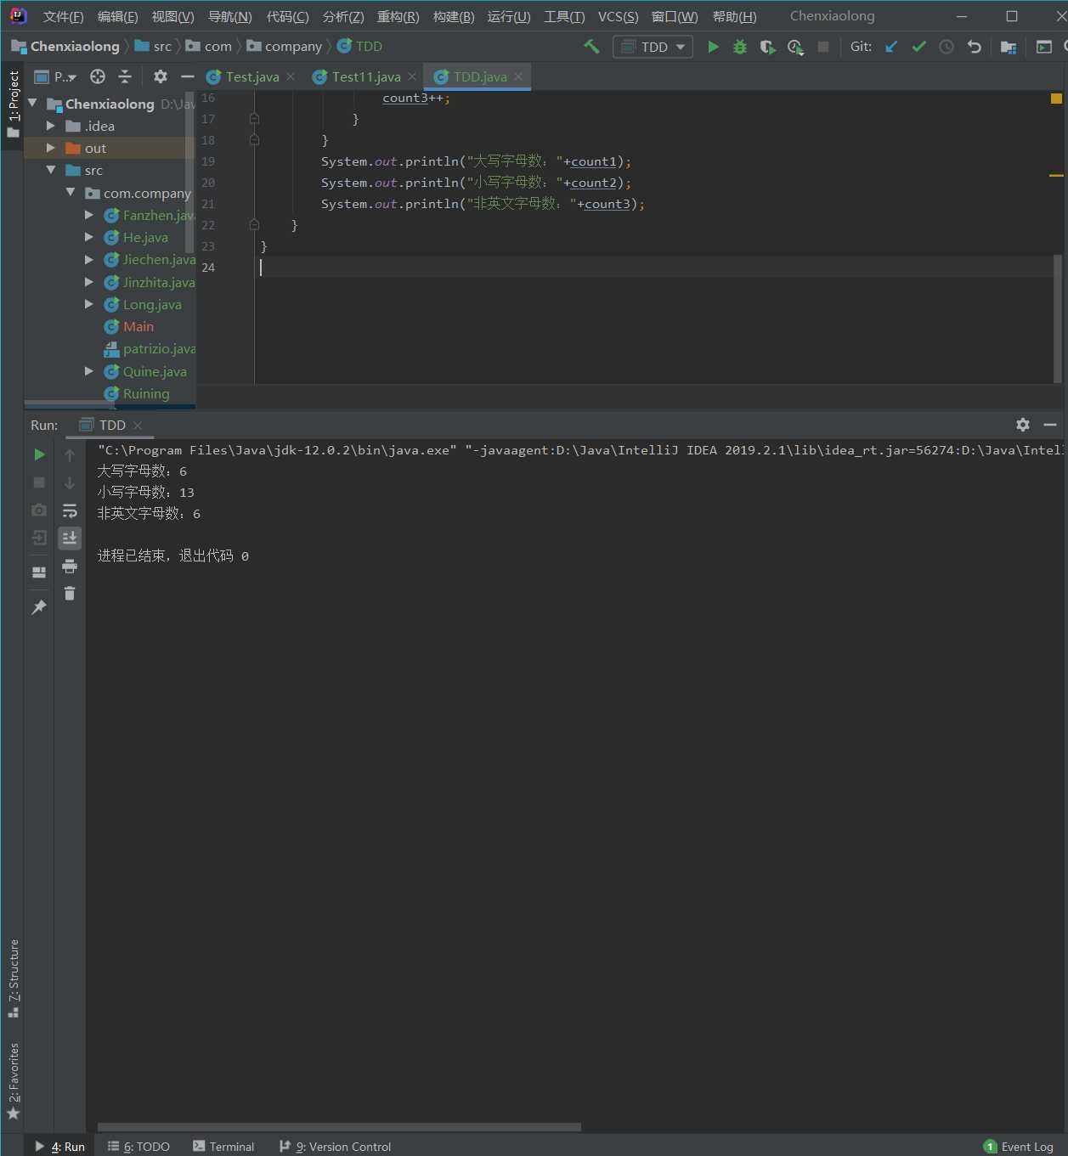Viewport: 1068px width, 1156px height.
Task: Toggle scroll to end of console
Action: (x=70, y=538)
